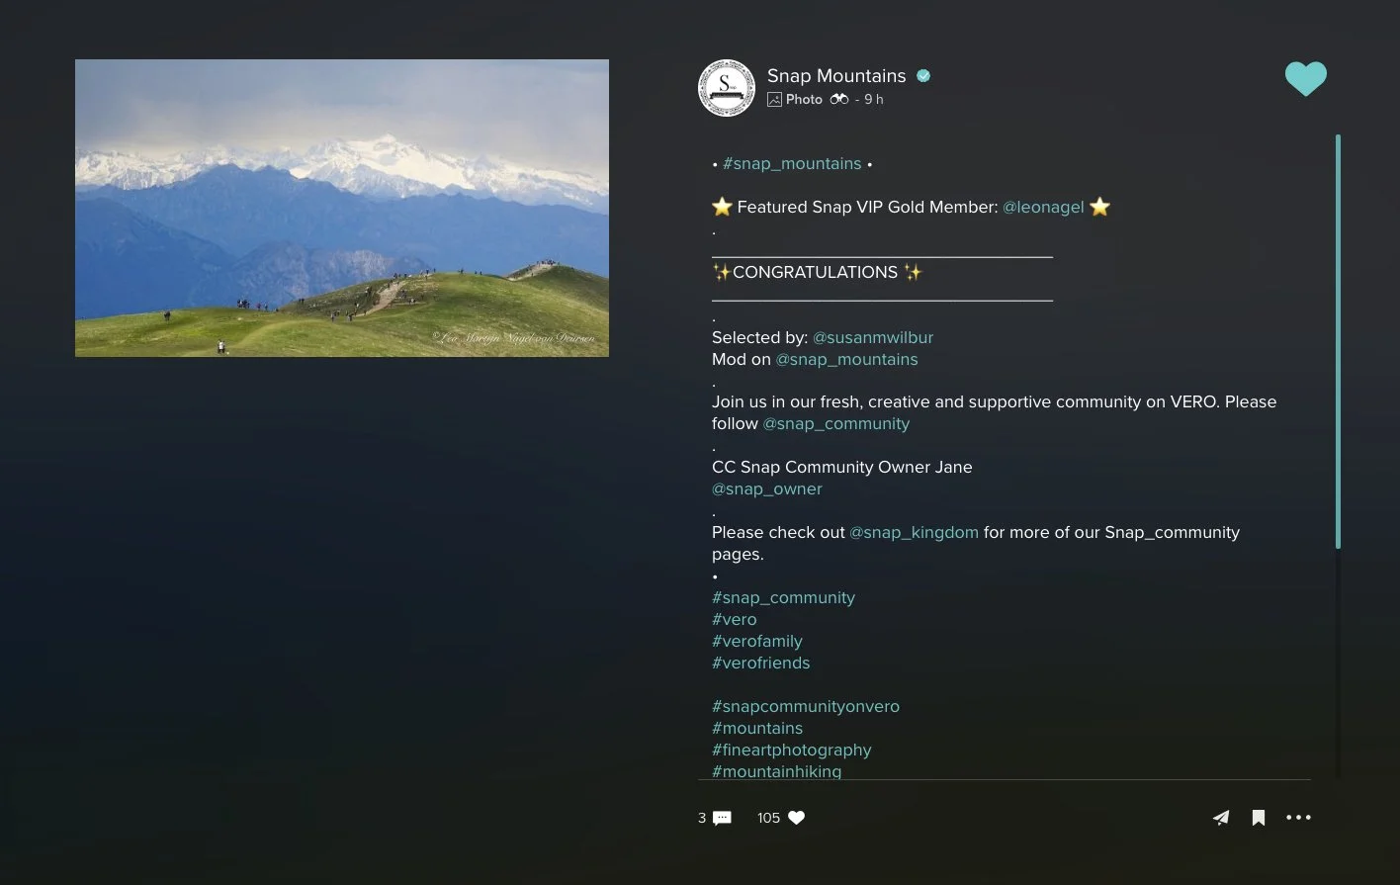Share the post with paper plane icon
The height and width of the screenshot is (885, 1400).
click(x=1221, y=818)
